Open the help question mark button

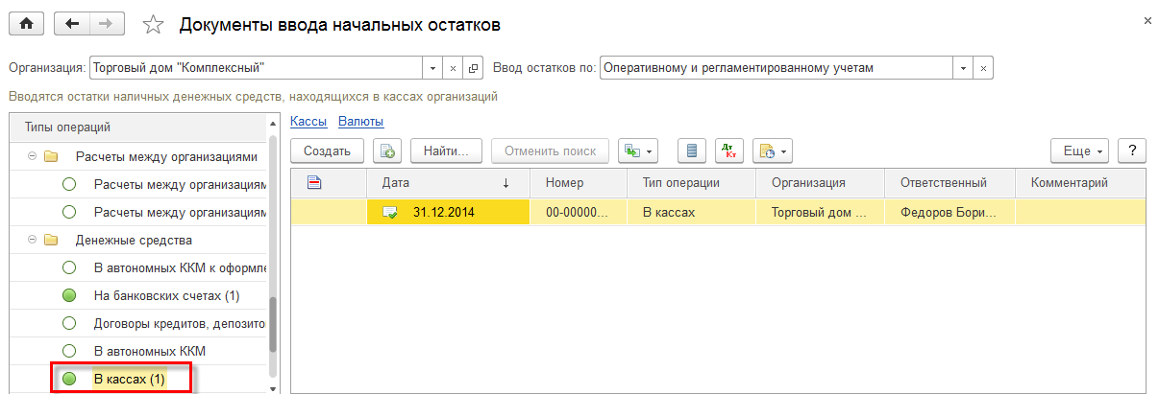coord(1132,151)
